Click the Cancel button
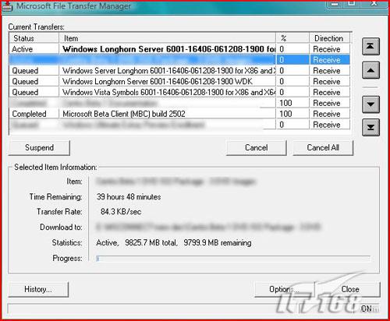Screen dimensions: 390x321 coord(257,148)
